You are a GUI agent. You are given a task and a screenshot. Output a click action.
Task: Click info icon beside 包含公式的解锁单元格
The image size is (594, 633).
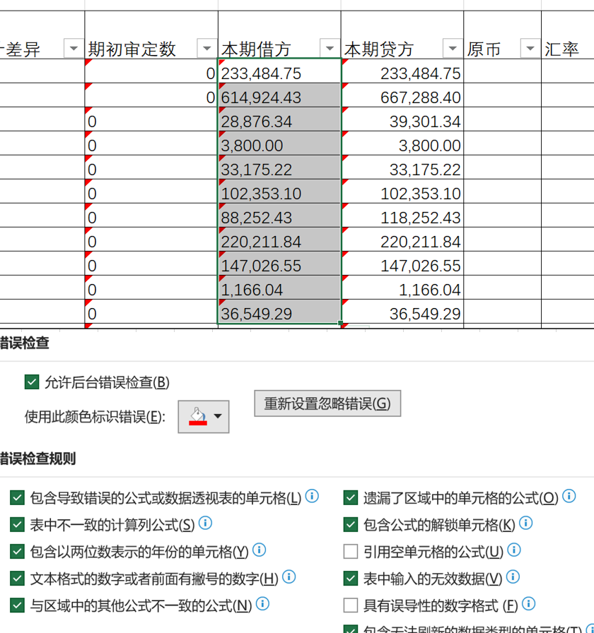click(525, 523)
